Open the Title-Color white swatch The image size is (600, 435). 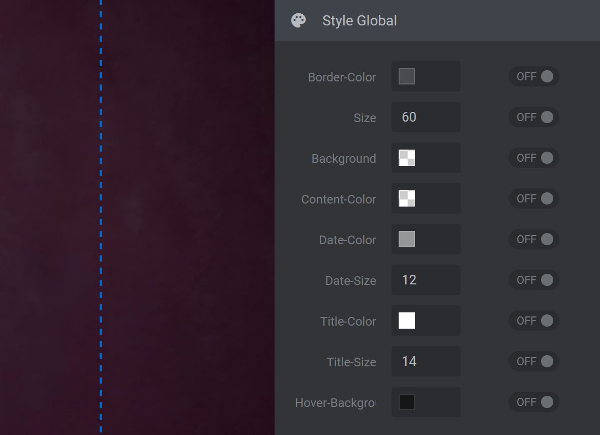(x=407, y=321)
